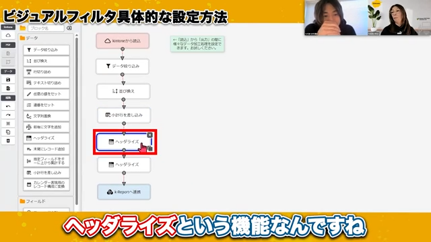Click the 並び換え node on canvas

(x=123, y=91)
